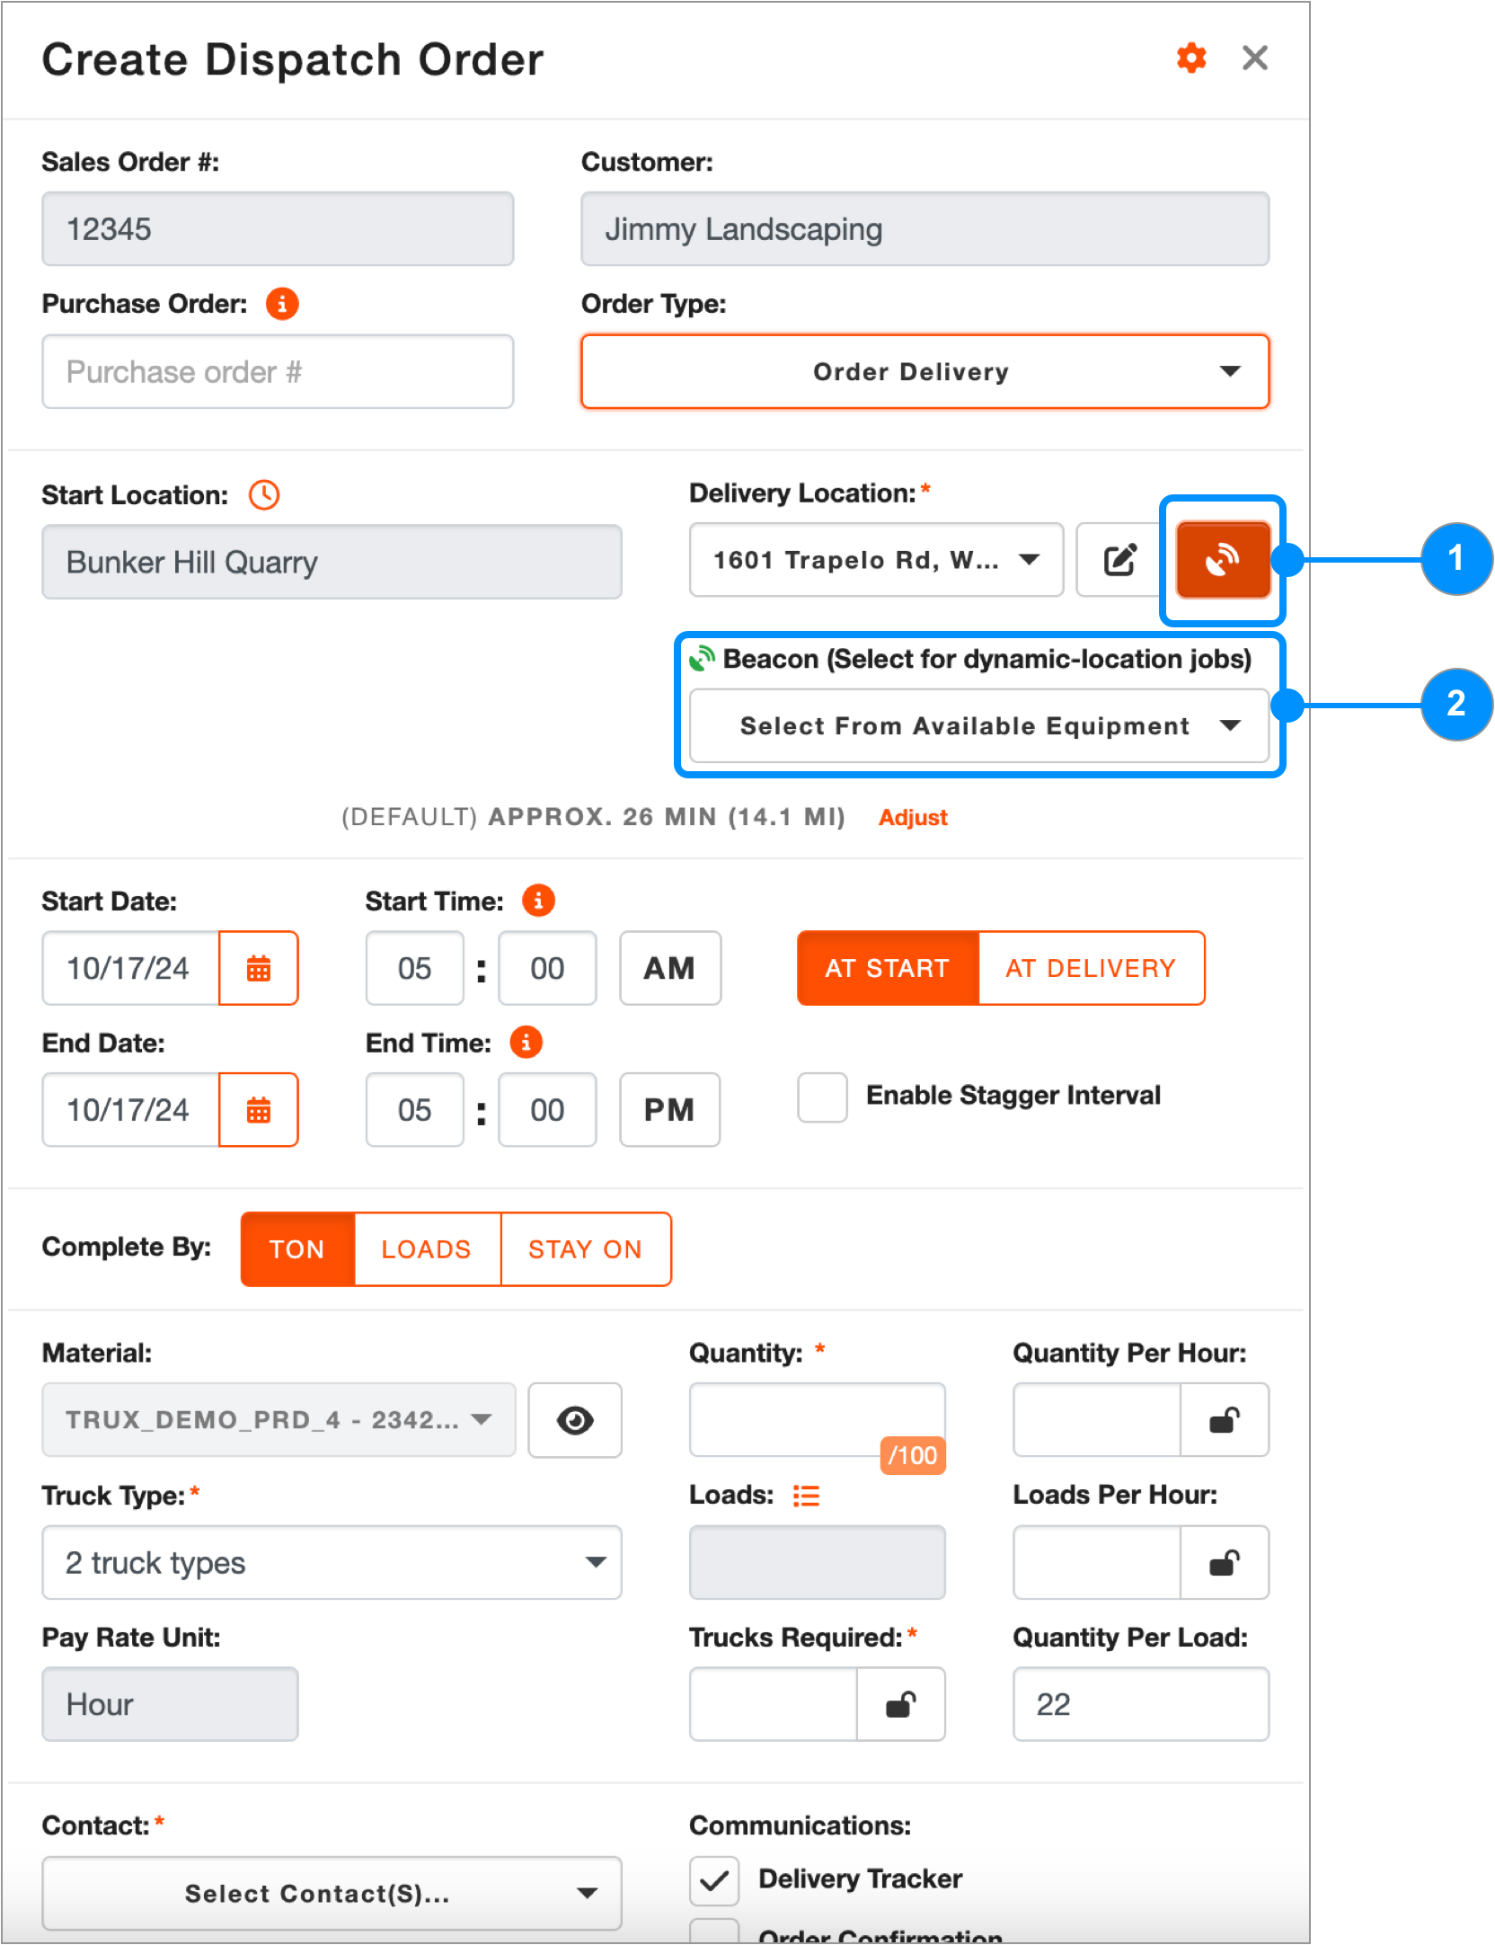Click the info icon next to Start Time

538,900
